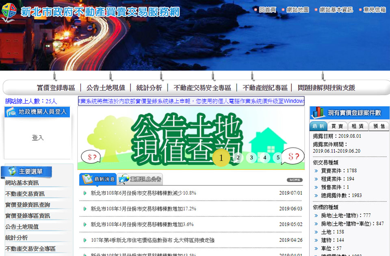Viewport: 390px width, 256px height.
Task: Open 實價登錄資訊查詢 in side menu
Action: [28, 205]
